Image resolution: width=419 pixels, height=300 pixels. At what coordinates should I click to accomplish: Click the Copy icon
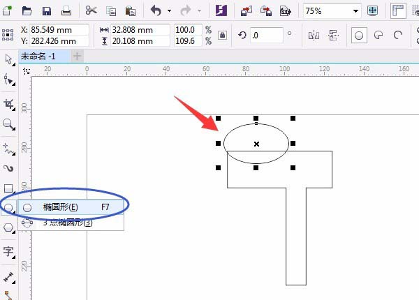pyautogui.click(x=111, y=11)
